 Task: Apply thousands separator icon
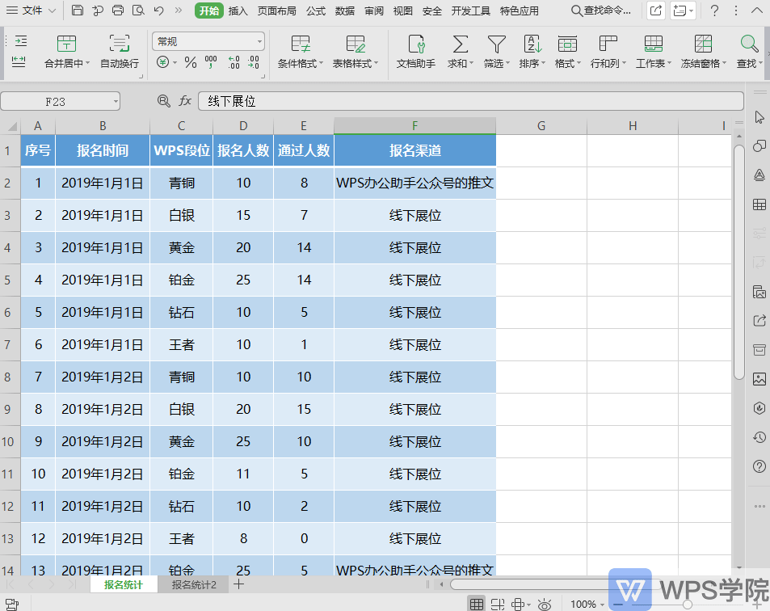pos(211,62)
